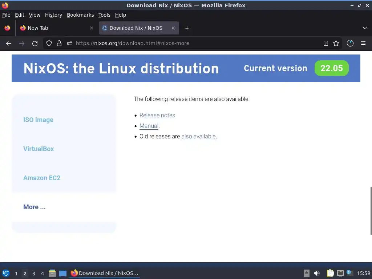
Task: Switch to workspace 1
Action: [16, 274]
